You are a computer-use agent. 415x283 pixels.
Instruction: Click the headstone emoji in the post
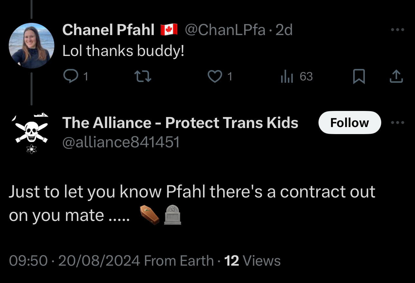coord(173,215)
